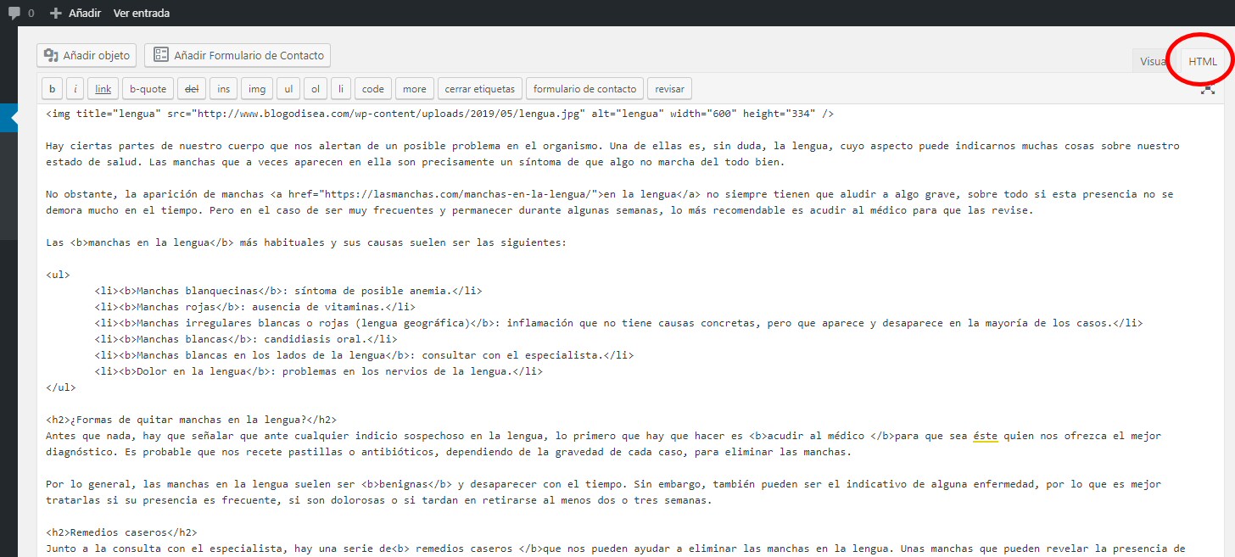Insert unordered list with ul button
1235x557 pixels.
pos(288,89)
